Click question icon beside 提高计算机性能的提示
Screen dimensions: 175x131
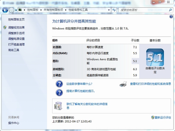59,93
